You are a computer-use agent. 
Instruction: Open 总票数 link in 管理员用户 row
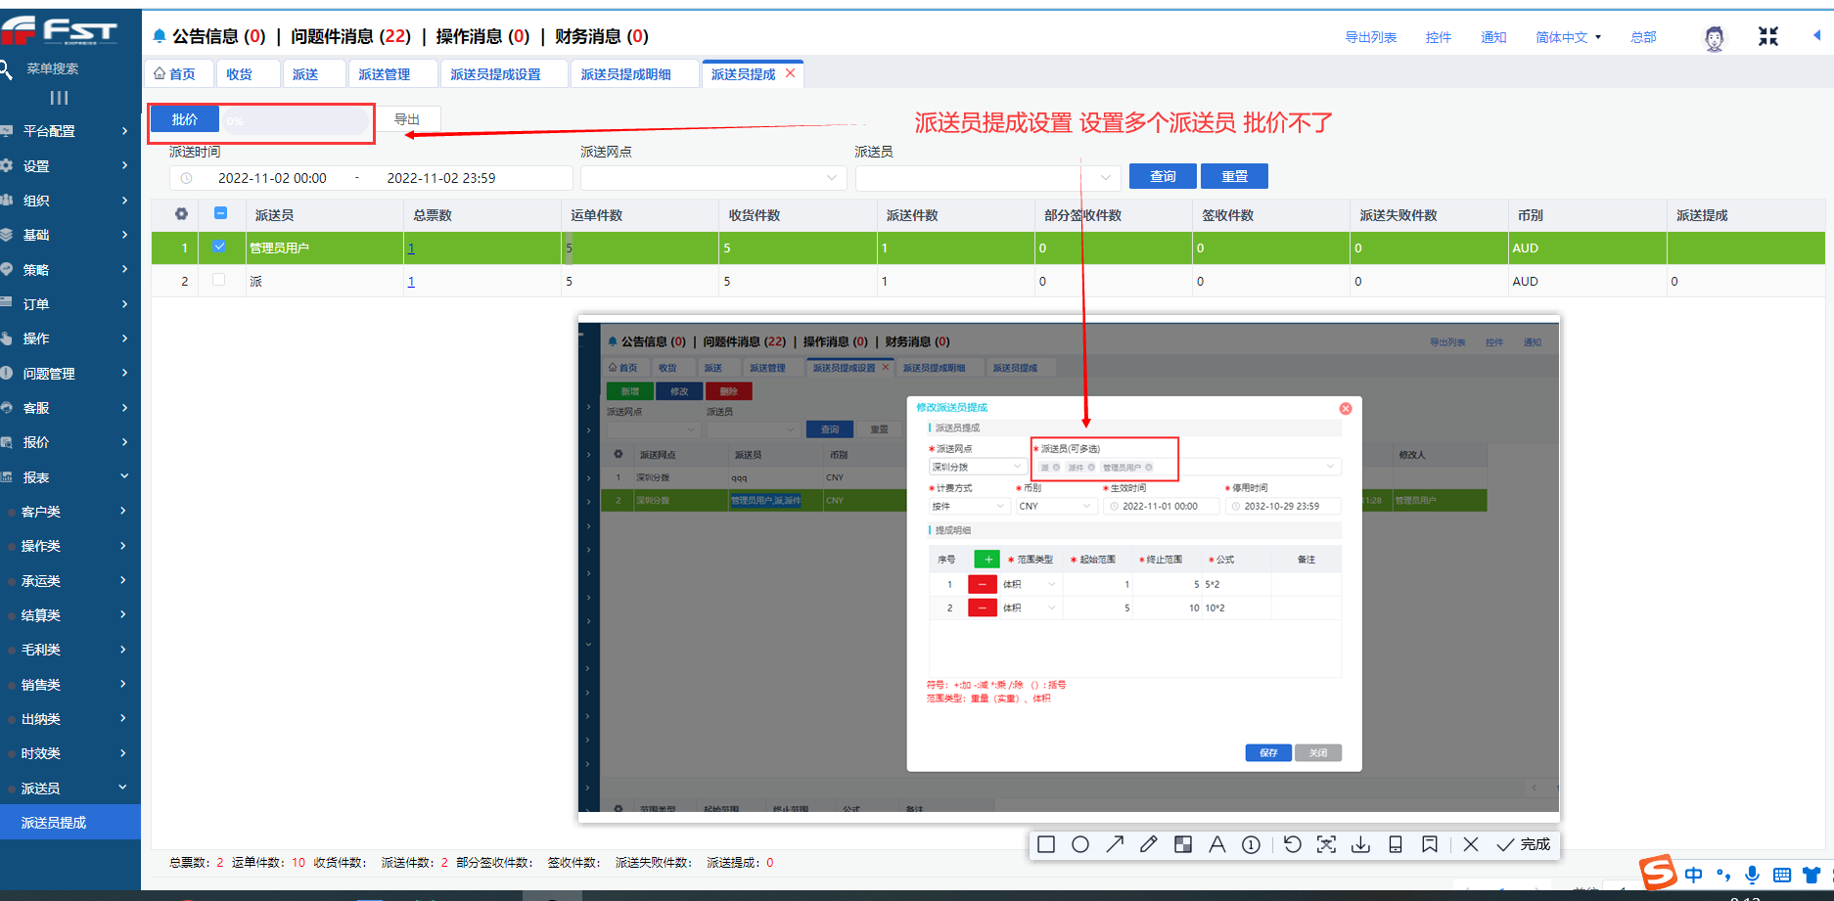pos(411,248)
